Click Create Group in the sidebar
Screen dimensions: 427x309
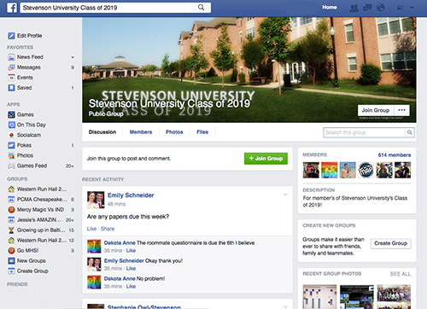pos(32,271)
